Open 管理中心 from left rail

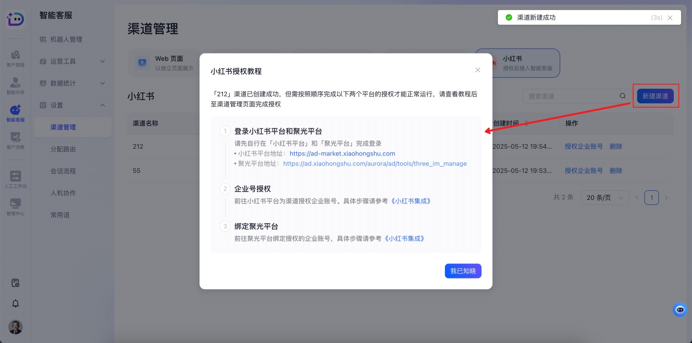click(x=16, y=207)
